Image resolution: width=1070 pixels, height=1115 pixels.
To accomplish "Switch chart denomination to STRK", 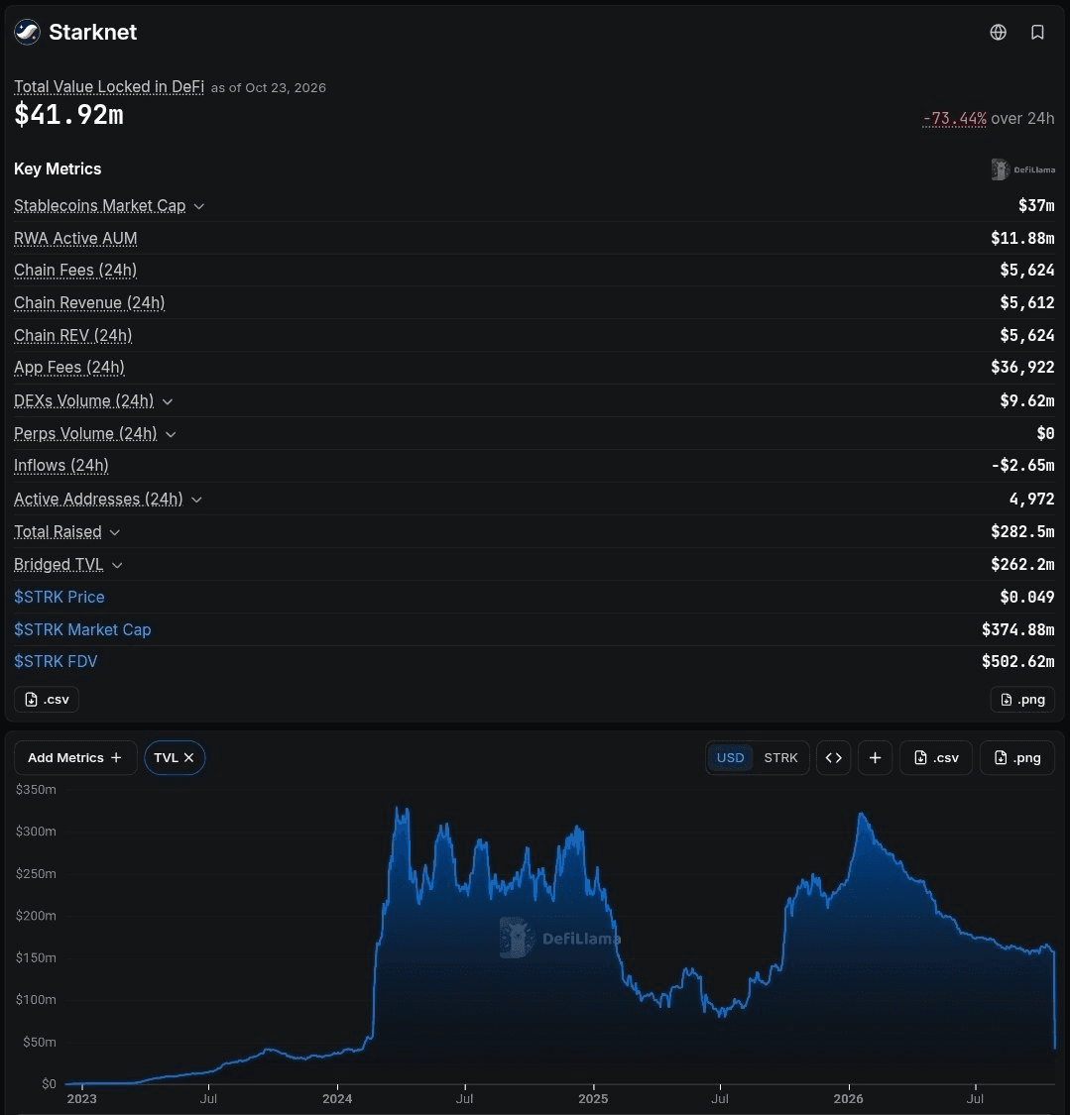I will click(780, 758).
